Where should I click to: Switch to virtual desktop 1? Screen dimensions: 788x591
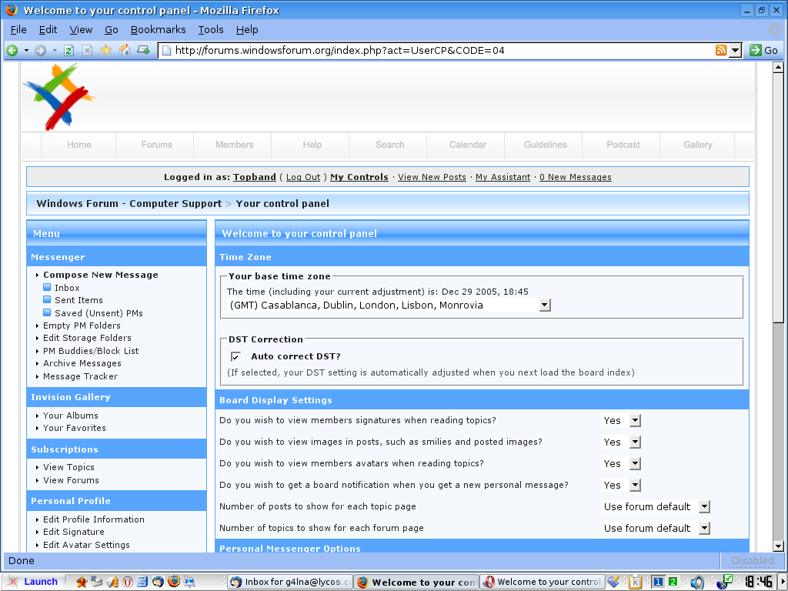658,582
